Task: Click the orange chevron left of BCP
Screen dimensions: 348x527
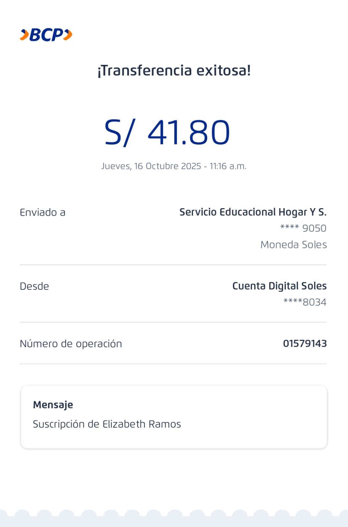Action: click(x=24, y=35)
